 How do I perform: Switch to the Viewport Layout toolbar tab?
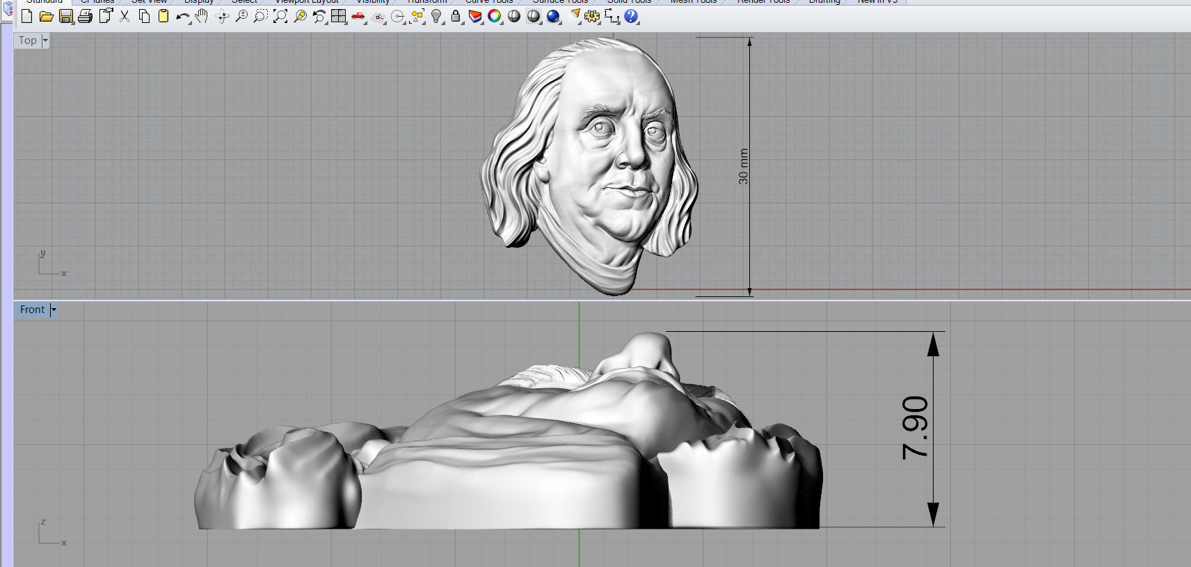(306, 2)
